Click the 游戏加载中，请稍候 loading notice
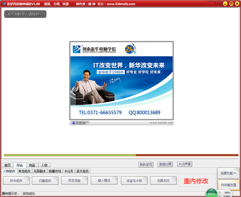 coord(25,14)
